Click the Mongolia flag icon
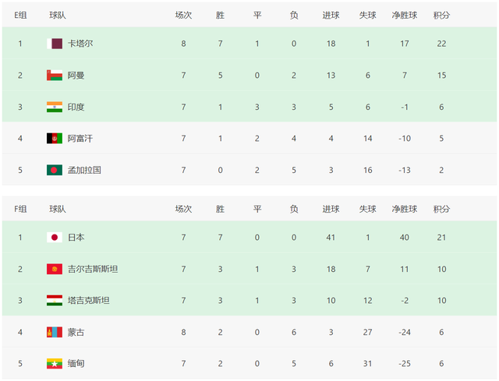499x381 pixels. click(55, 331)
